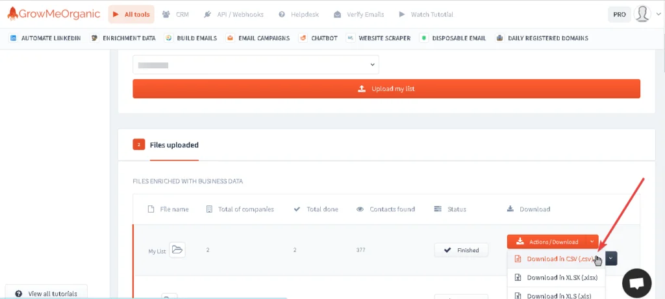Open Daily Registered Domains tool
Image resolution: width=665 pixels, height=299 pixels.
542,38
